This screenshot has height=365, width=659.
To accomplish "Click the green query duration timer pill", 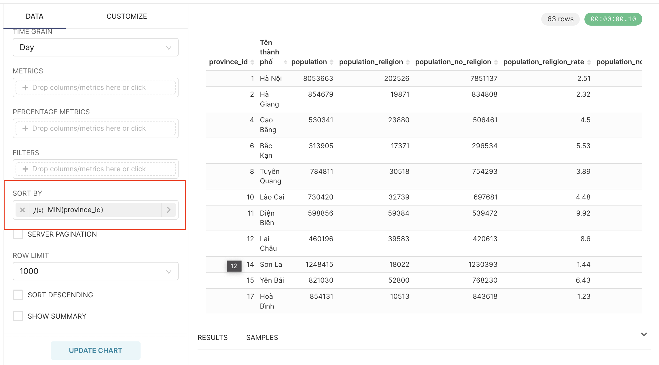I will pyautogui.click(x=613, y=19).
